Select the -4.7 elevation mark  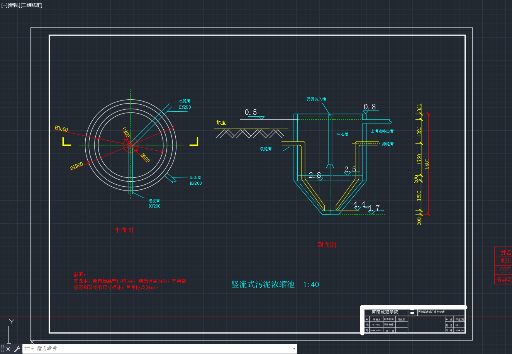(x=371, y=208)
